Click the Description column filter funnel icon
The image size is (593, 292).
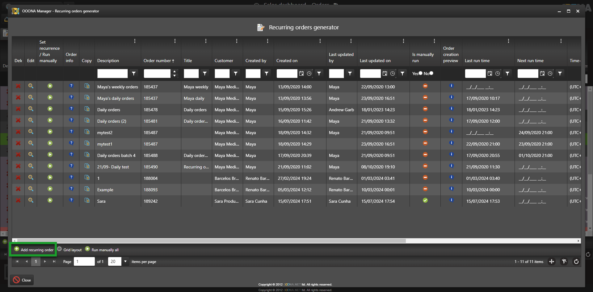pyautogui.click(x=134, y=74)
